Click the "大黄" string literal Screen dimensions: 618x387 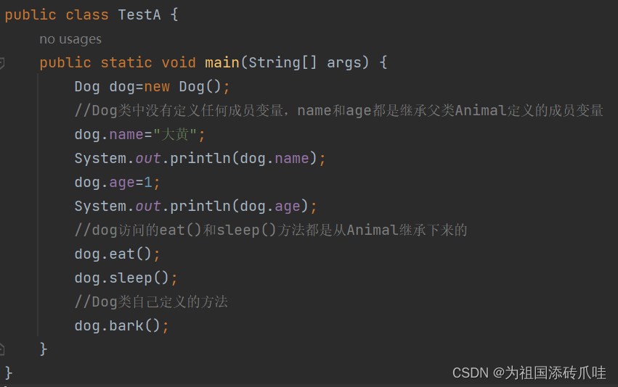pos(179,135)
